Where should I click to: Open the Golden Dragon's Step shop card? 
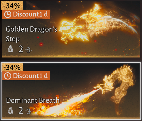pos(71,29)
